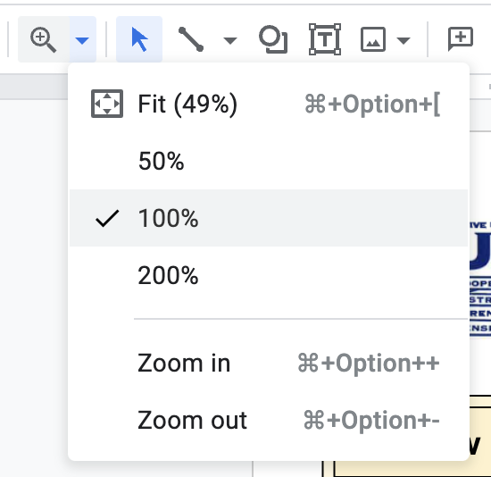Click the Zoom in menu entry
491x477 pixels.
coord(269,363)
